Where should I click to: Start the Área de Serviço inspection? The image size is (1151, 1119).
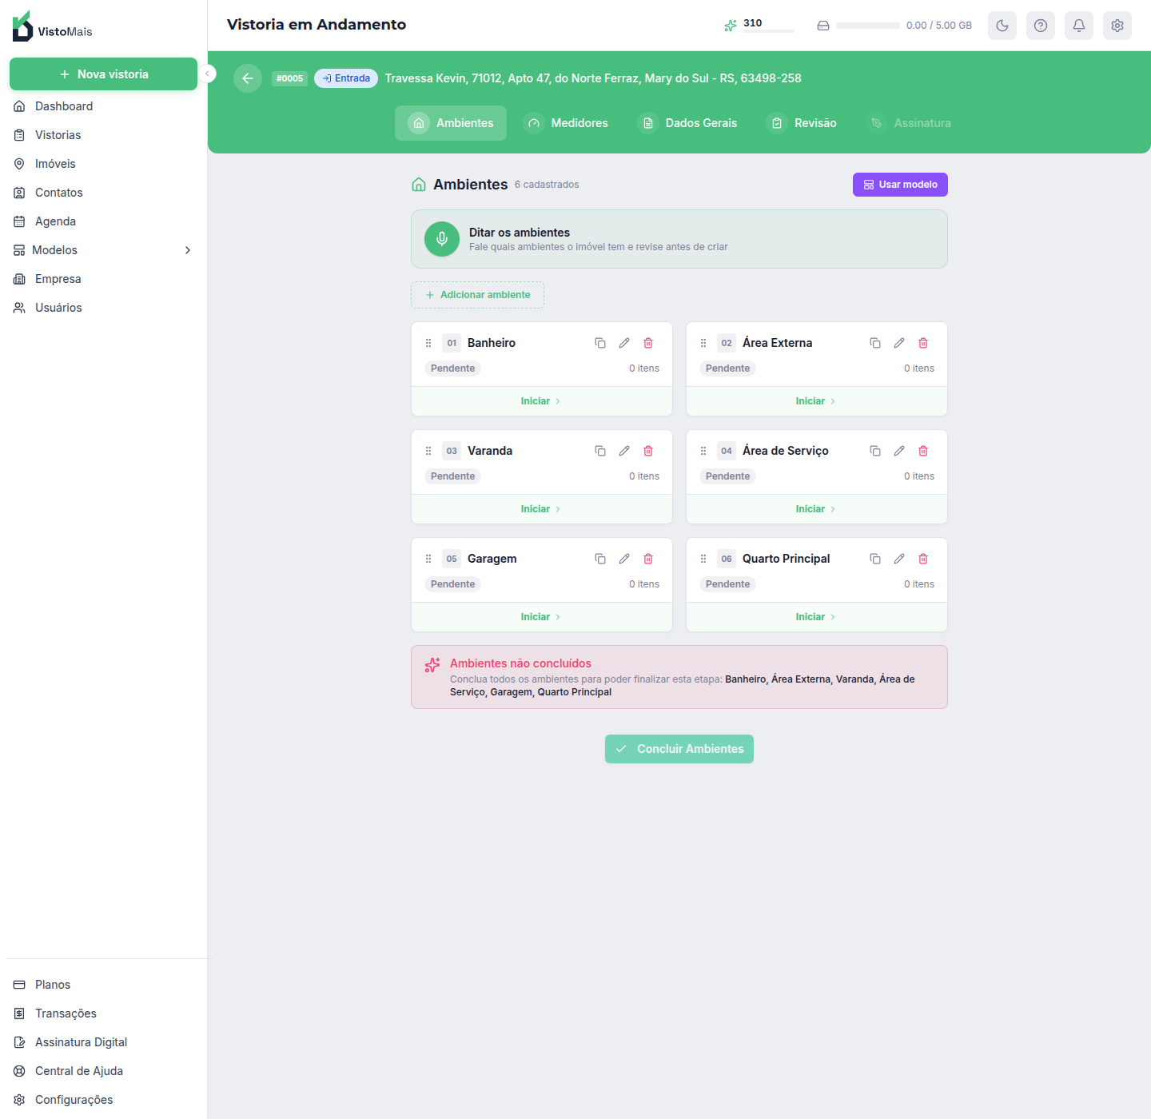coord(817,509)
